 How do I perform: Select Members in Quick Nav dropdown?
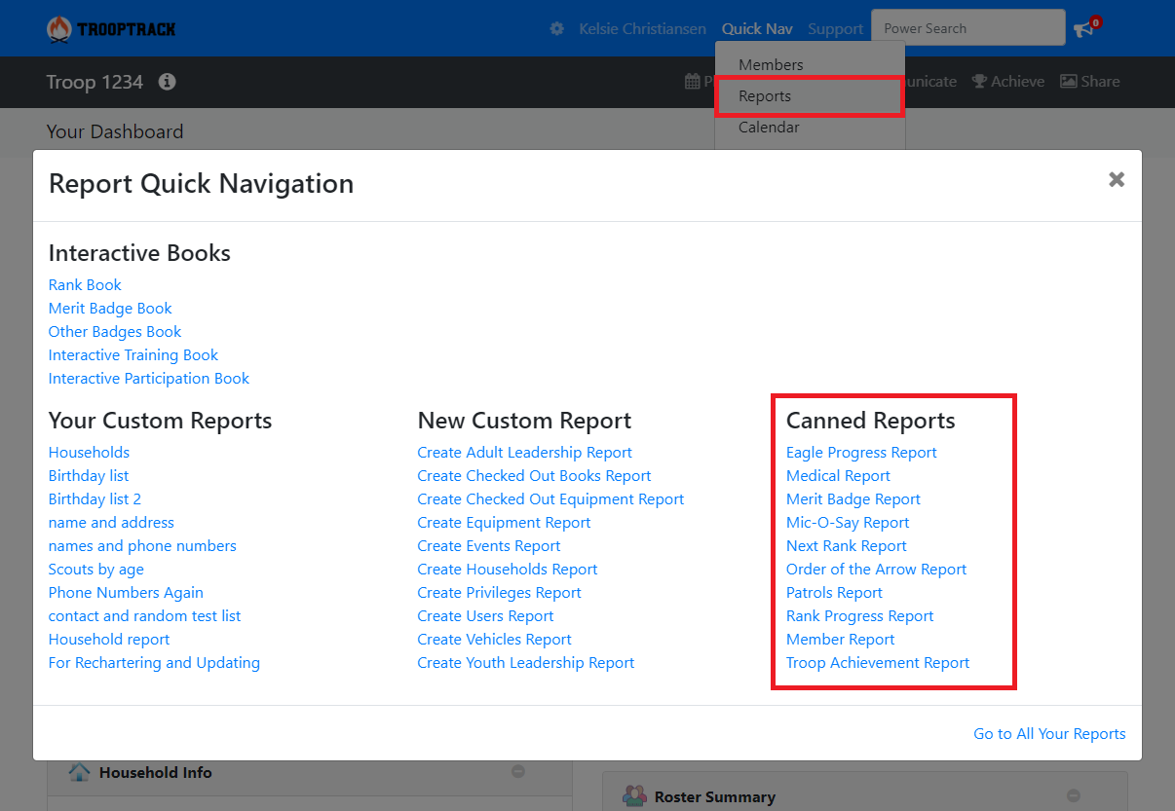[771, 65]
